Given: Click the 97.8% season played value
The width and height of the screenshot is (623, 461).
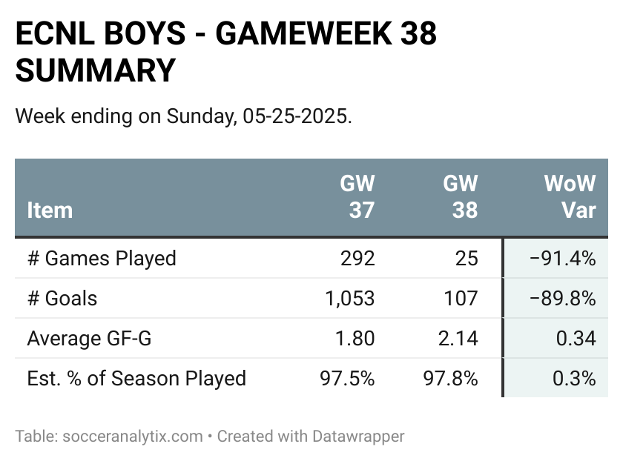Looking at the screenshot, I should 451,378.
